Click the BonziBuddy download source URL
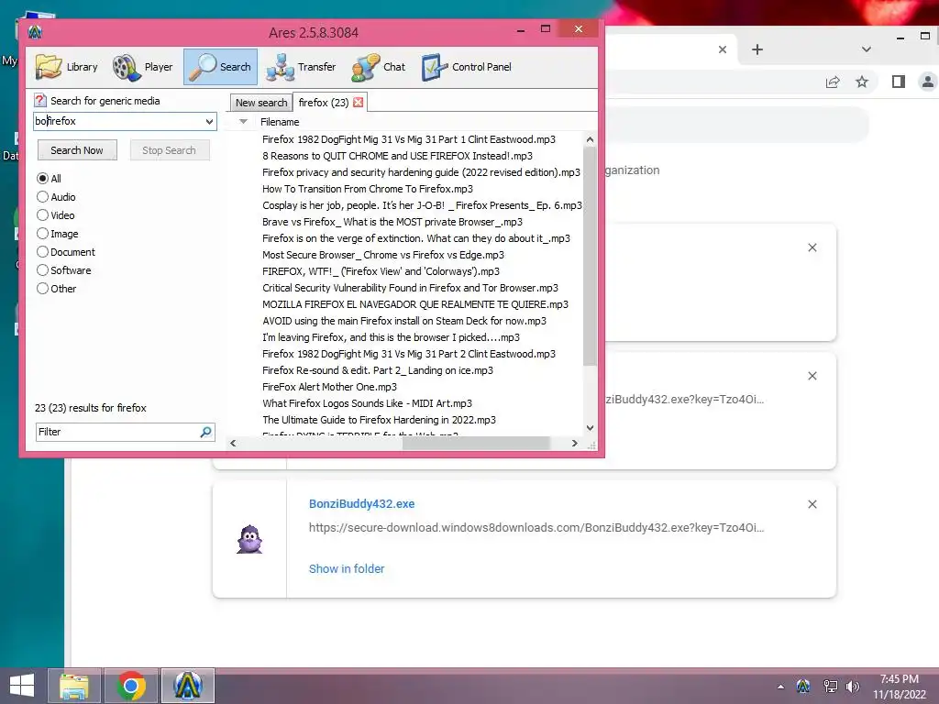This screenshot has width=939, height=704. point(536,527)
